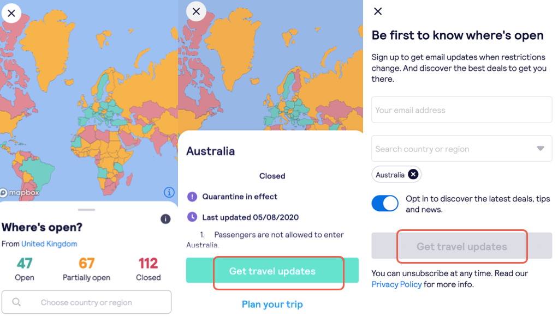Click the green Get travel updates button
This screenshot has width=558, height=317.
[x=272, y=271]
